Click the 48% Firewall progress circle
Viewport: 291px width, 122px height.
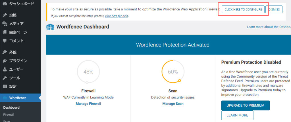(x=88, y=72)
